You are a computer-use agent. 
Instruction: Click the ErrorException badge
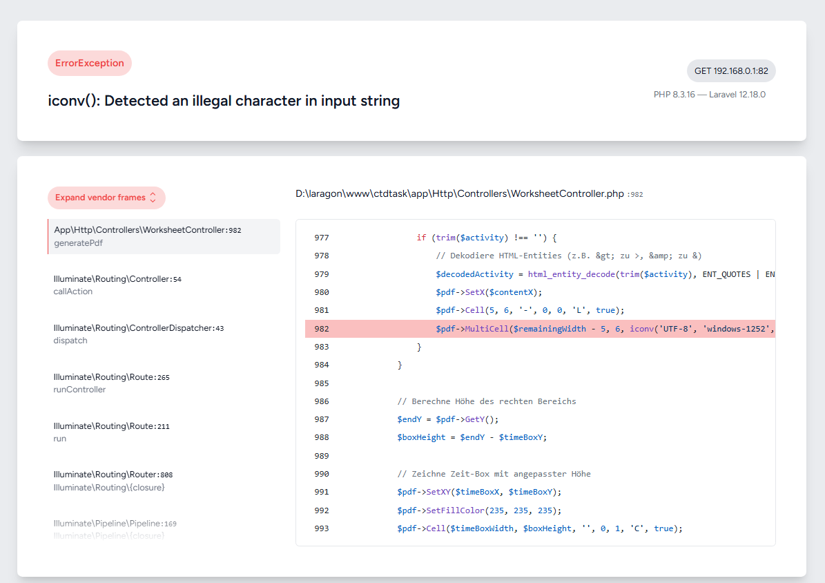[x=90, y=63]
